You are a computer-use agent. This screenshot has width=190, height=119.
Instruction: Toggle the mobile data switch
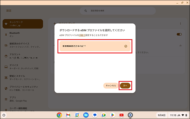tap(179, 35)
